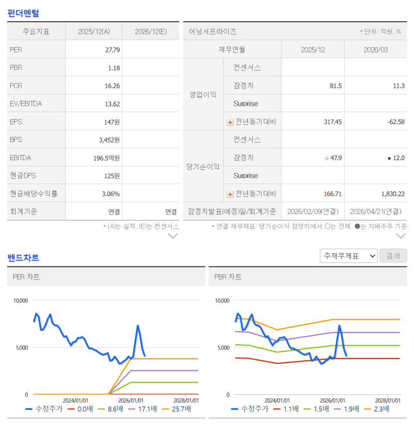
Task: Click the 어닝서프라이즈 table title
Action: tap(213, 32)
